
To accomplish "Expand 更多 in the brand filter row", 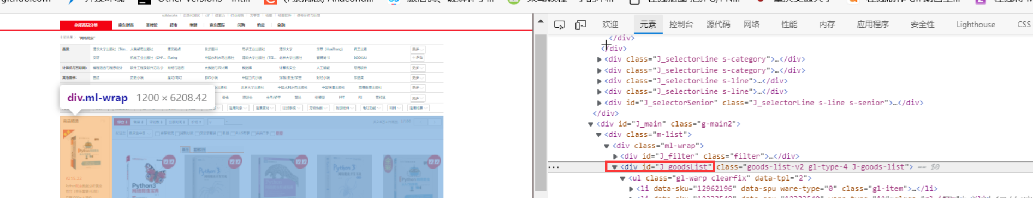I will click(417, 49).
